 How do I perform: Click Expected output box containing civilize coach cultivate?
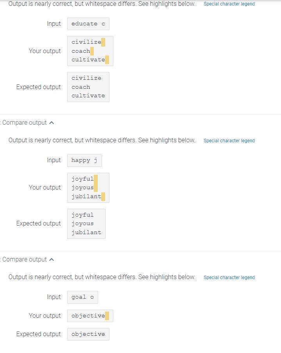click(x=88, y=87)
